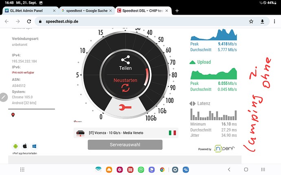
Task: Open the Serverauswahl server selection
Action: pos(125,145)
